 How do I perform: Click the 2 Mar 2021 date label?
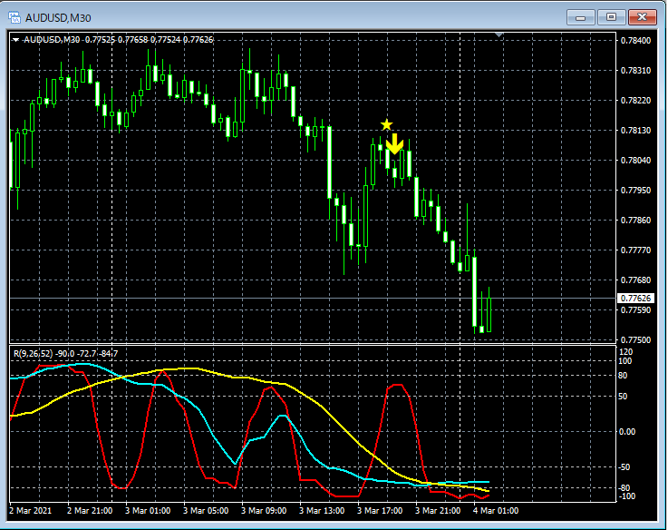(x=32, y=511)
